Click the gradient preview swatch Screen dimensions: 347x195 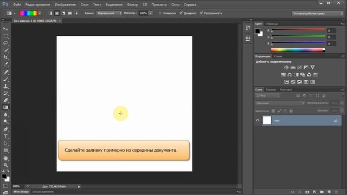[29, 13]
